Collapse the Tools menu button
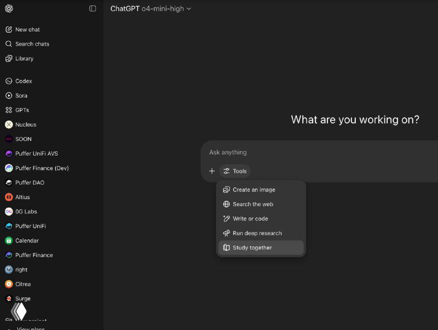438x330 pixels. 235,171
